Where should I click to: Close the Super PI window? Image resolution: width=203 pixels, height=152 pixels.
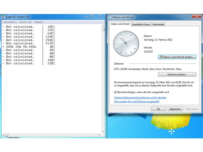(x=100, y=16)
